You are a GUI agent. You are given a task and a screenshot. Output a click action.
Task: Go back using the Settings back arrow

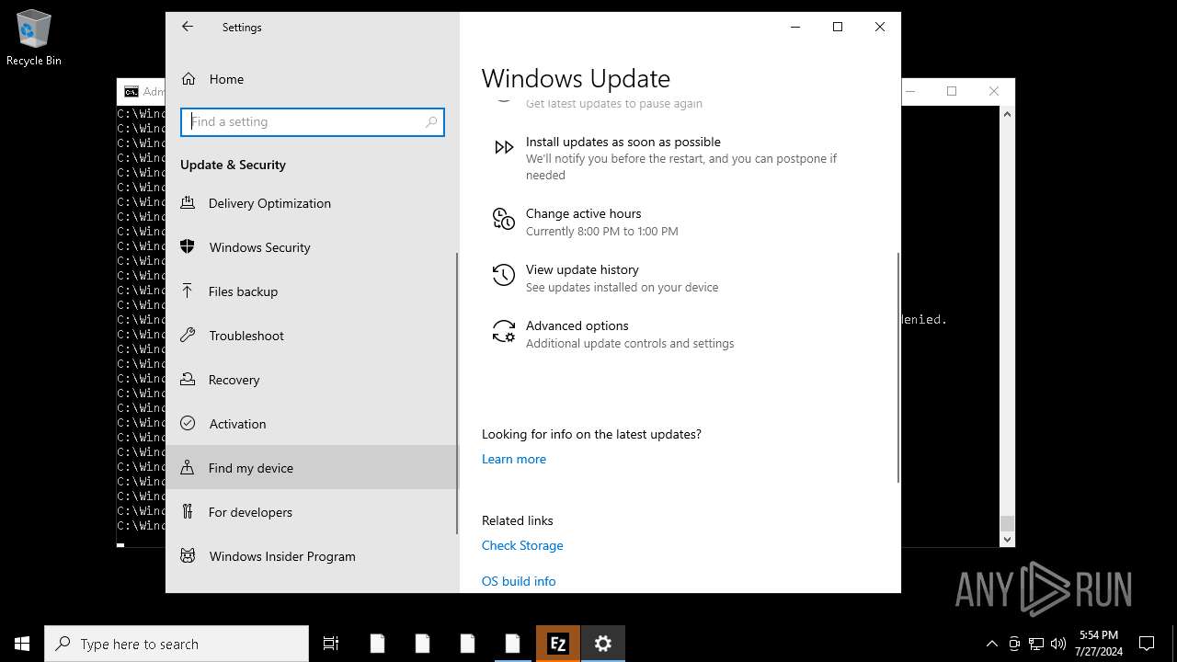click(x=188, y=27)
